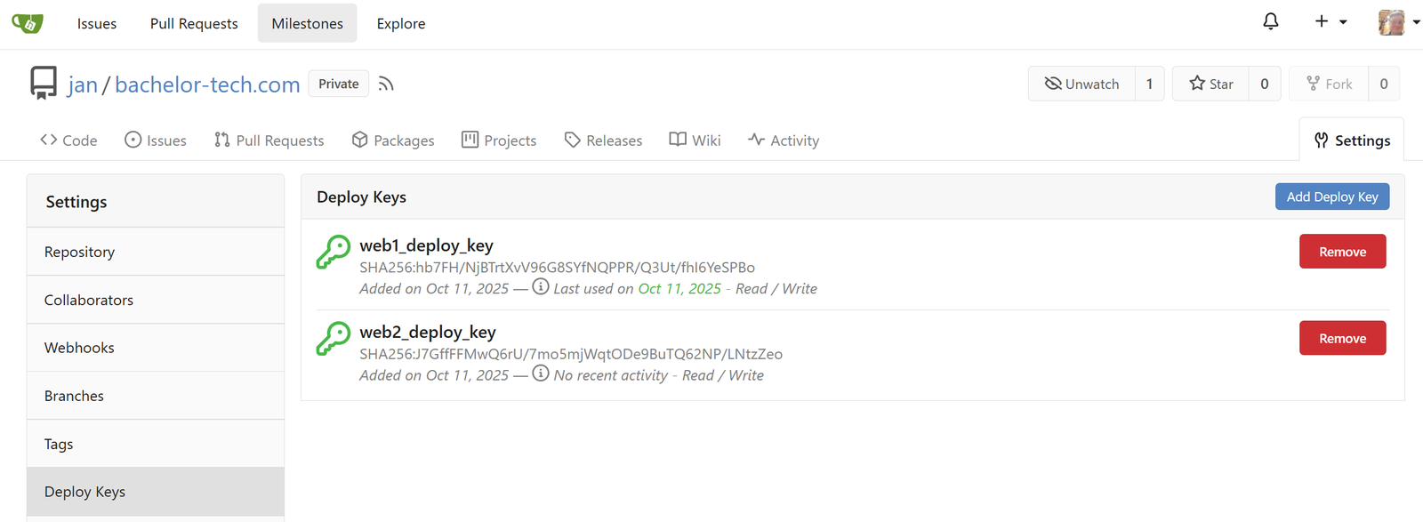Expand the plus create-new dropdown
The image size is (1423, 522).
(1331, 21)
